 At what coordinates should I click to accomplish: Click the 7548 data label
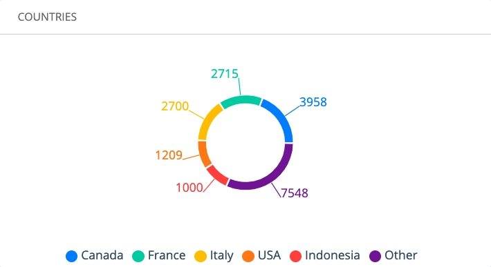click(295, 193)
